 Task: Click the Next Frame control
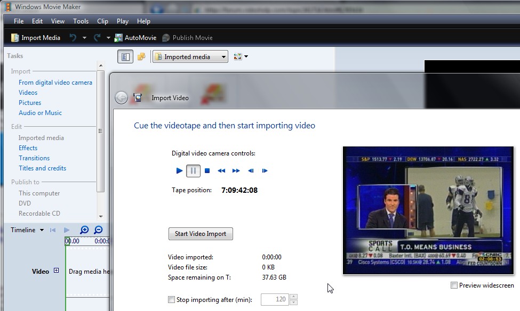click(x=265, y=170)
